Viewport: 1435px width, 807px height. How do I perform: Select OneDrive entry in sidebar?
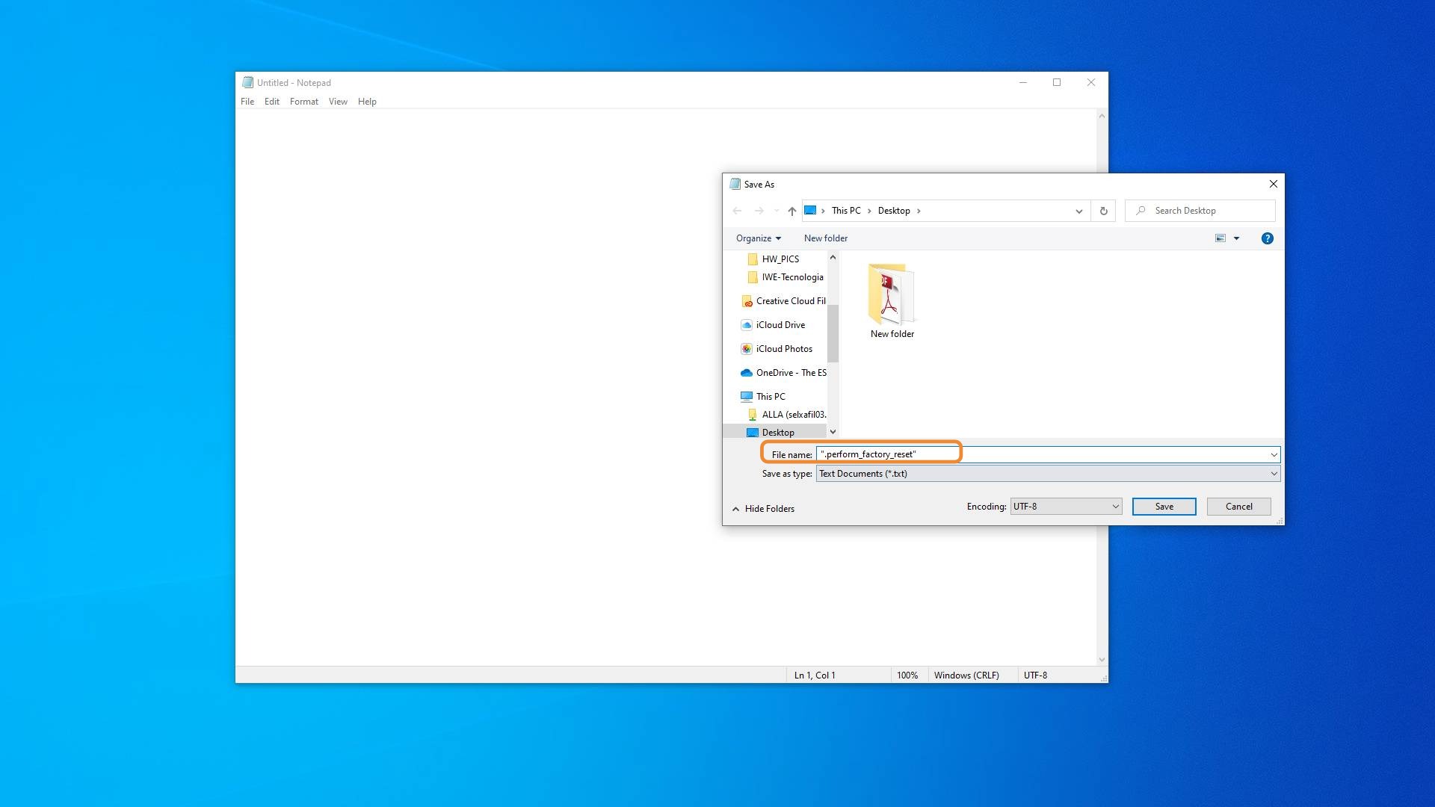click(791, 373)
